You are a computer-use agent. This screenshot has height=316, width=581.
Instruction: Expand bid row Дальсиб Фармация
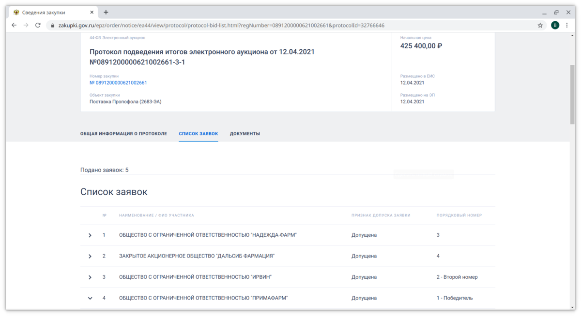tap(90, 256)
